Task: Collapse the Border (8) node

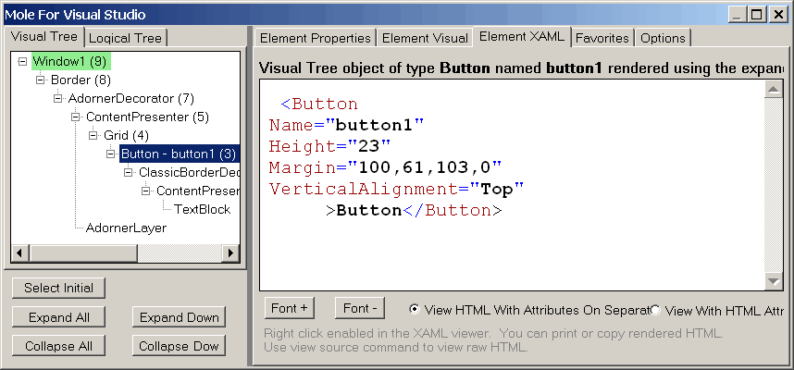Action: click(40, 80)
